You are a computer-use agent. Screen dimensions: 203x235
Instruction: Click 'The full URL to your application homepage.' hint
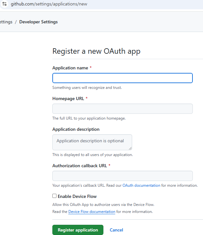coord(89,118)
